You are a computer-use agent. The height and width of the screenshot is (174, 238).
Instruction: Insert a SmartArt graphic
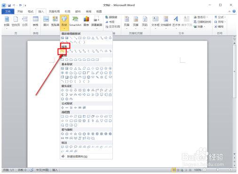(x=75, y=21)
